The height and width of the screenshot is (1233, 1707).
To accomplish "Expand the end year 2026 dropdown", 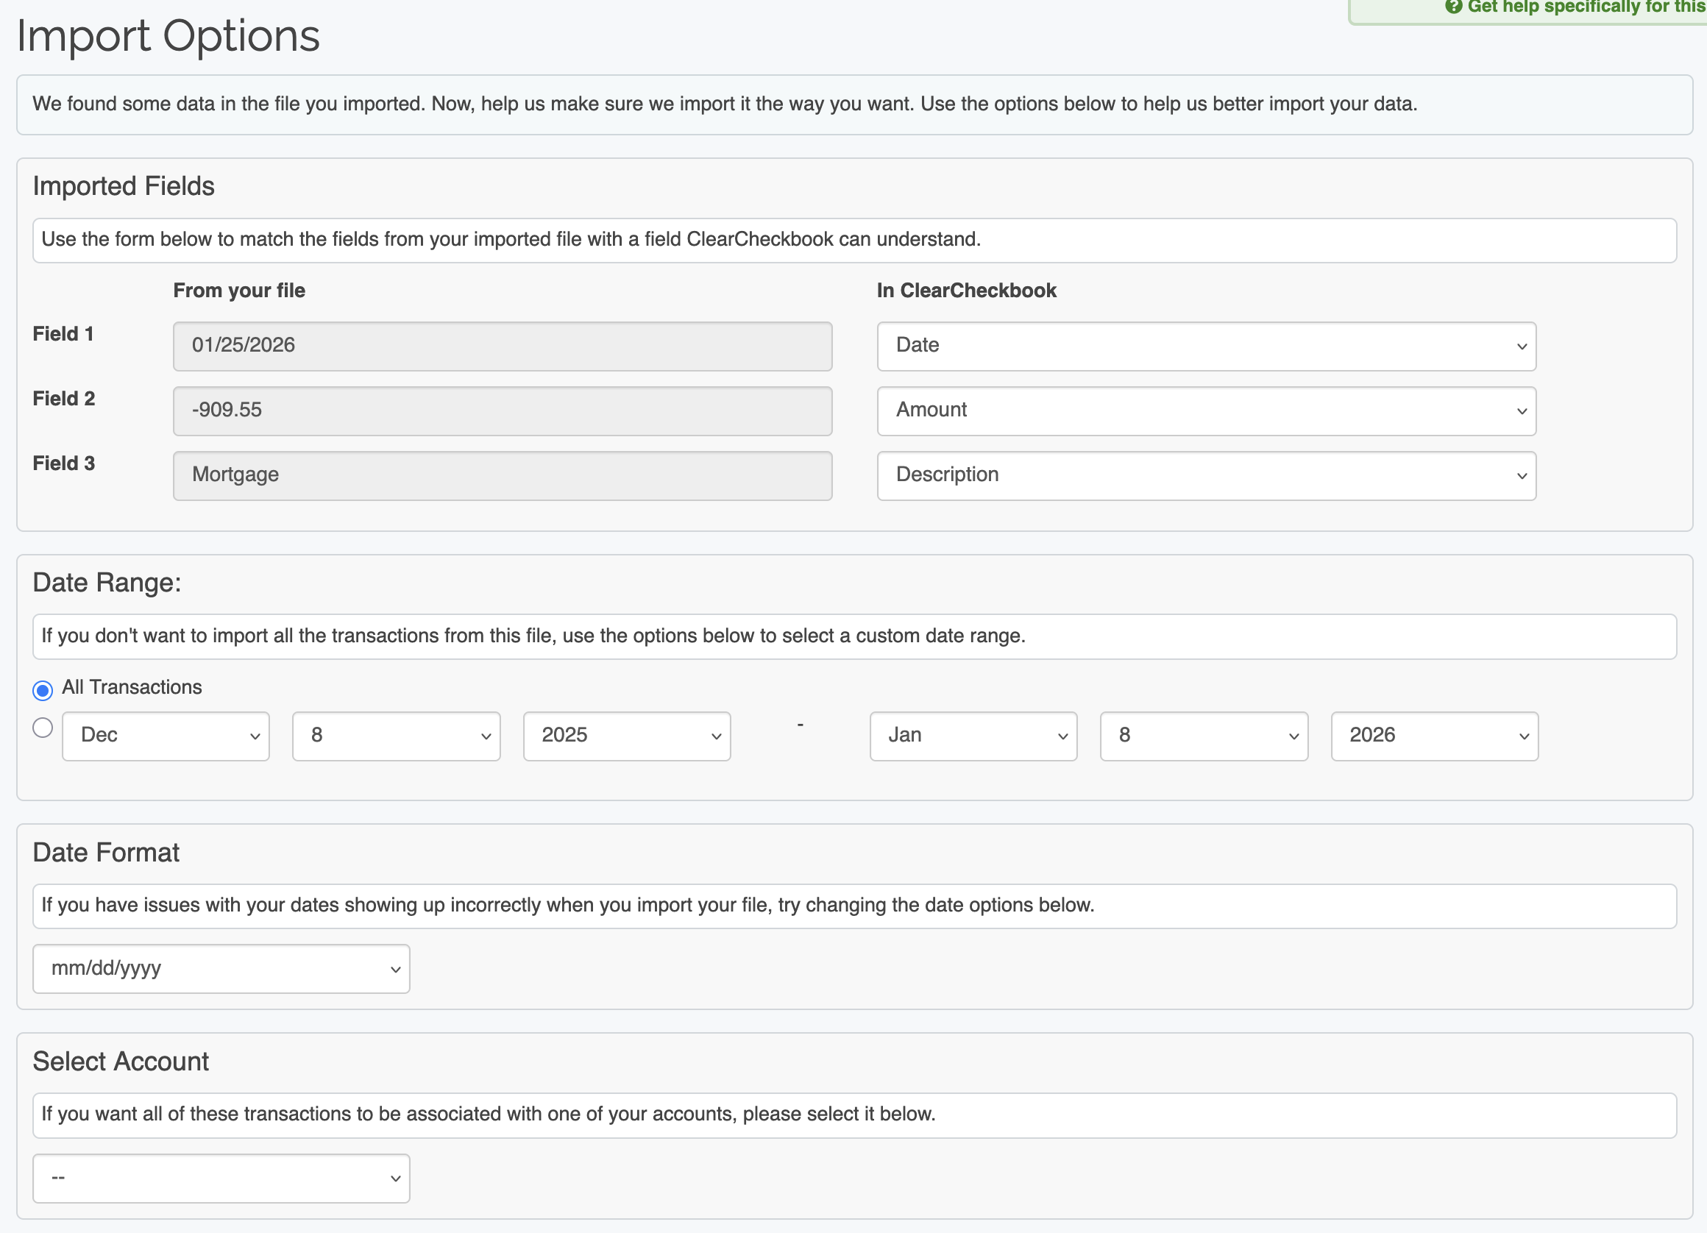I will pos(1434,736).
